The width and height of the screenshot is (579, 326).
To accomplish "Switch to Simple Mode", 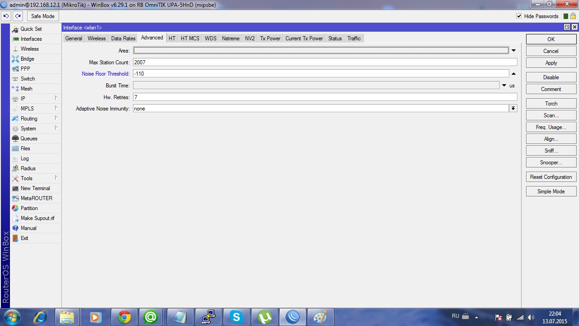I will 551,192.
